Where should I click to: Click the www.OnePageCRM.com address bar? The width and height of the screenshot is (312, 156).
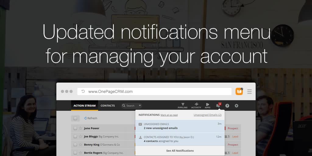click(x=154, y=91)
